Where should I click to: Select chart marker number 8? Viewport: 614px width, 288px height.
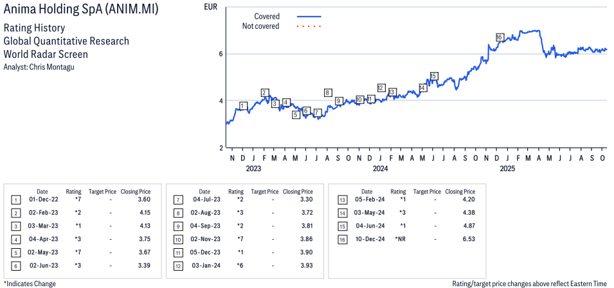tap(328, 93)
